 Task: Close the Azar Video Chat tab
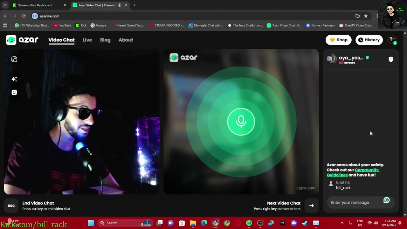(126, 5)
